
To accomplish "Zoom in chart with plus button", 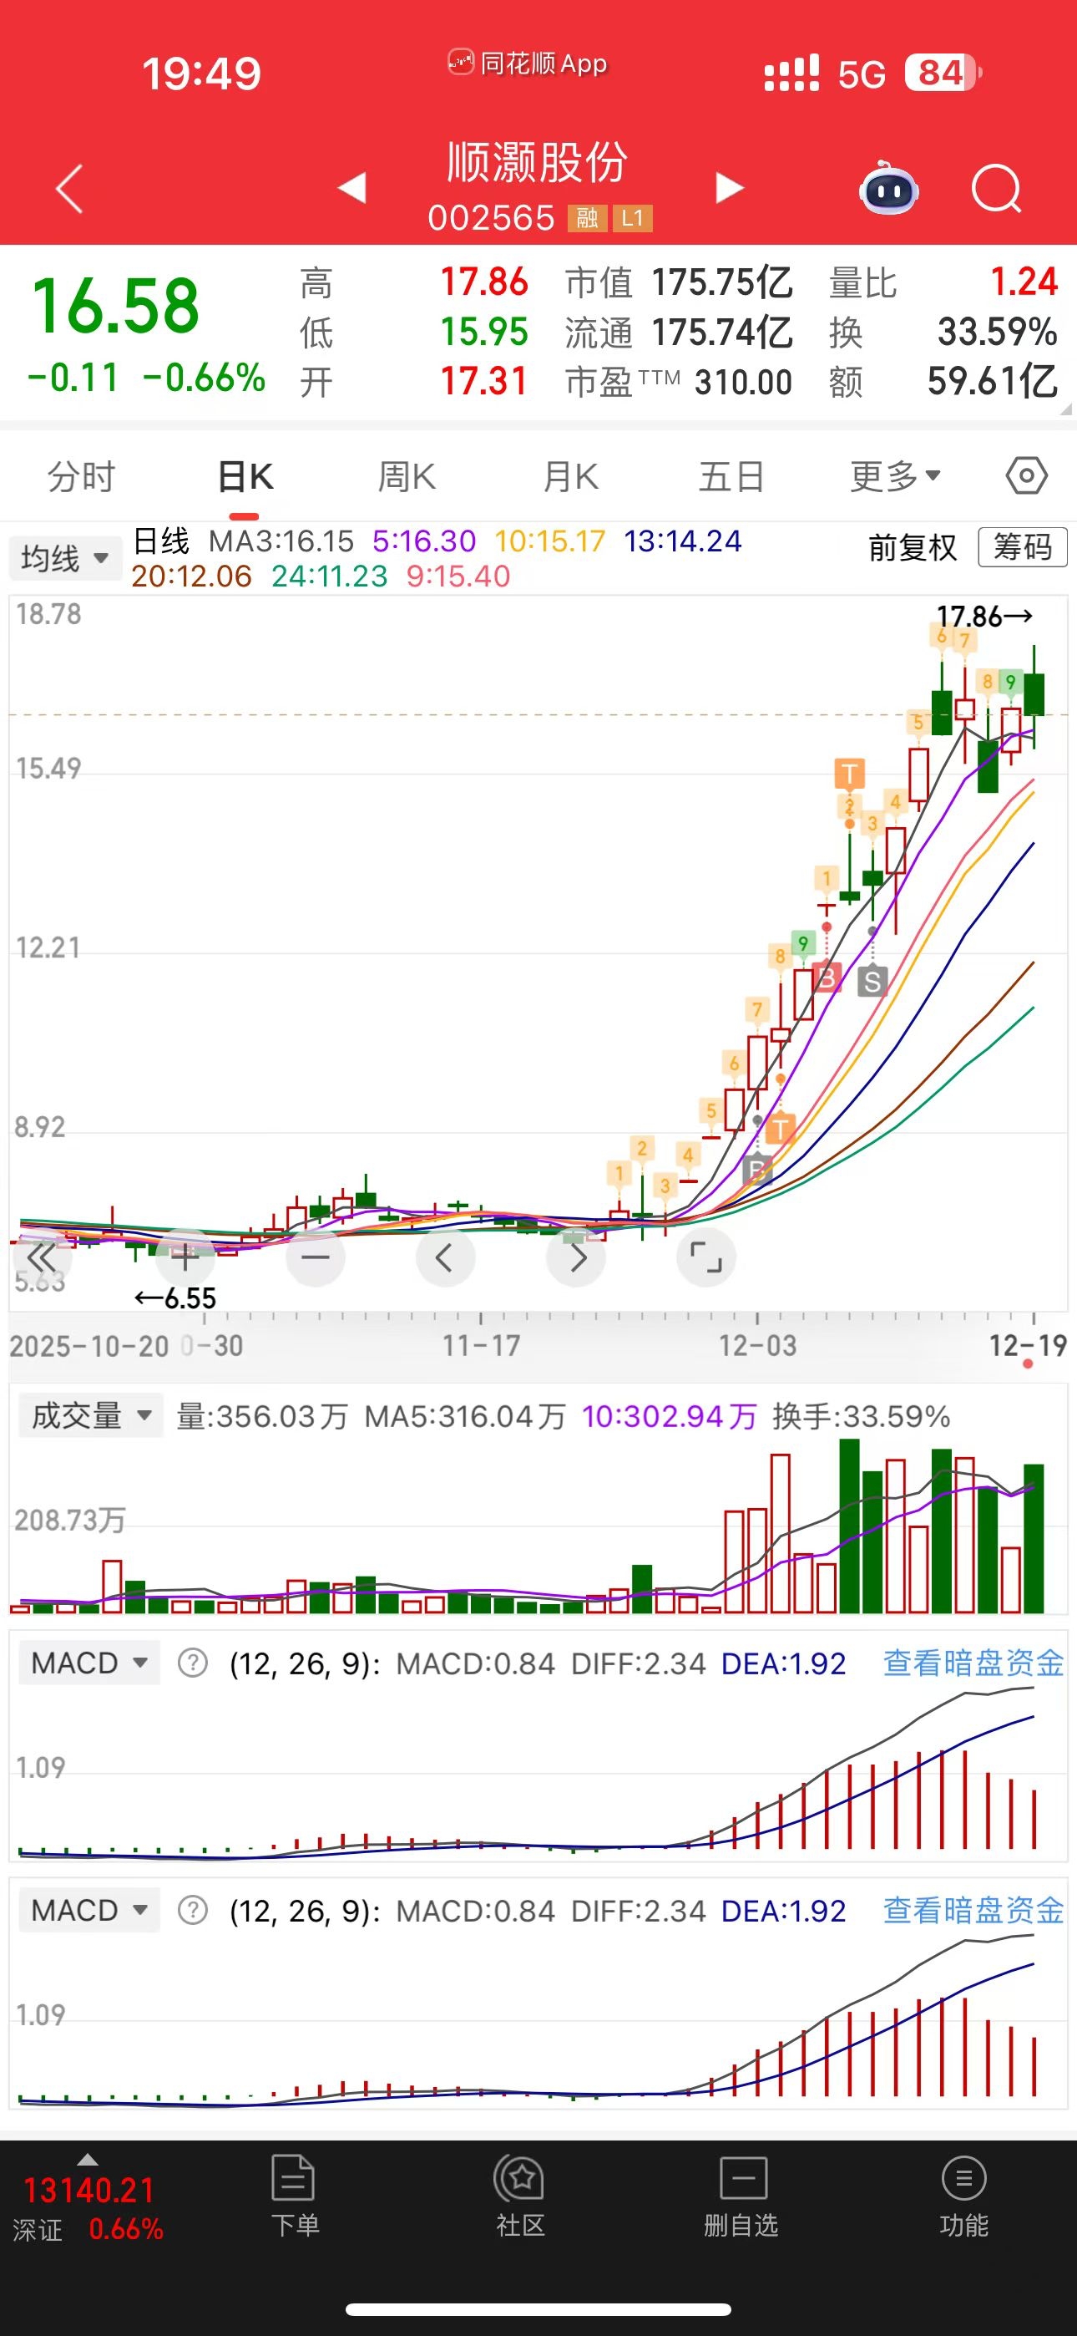I will click(x=185, y=1257).
